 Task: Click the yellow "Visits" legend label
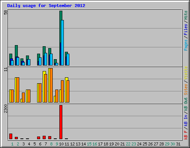coord(186,73)
